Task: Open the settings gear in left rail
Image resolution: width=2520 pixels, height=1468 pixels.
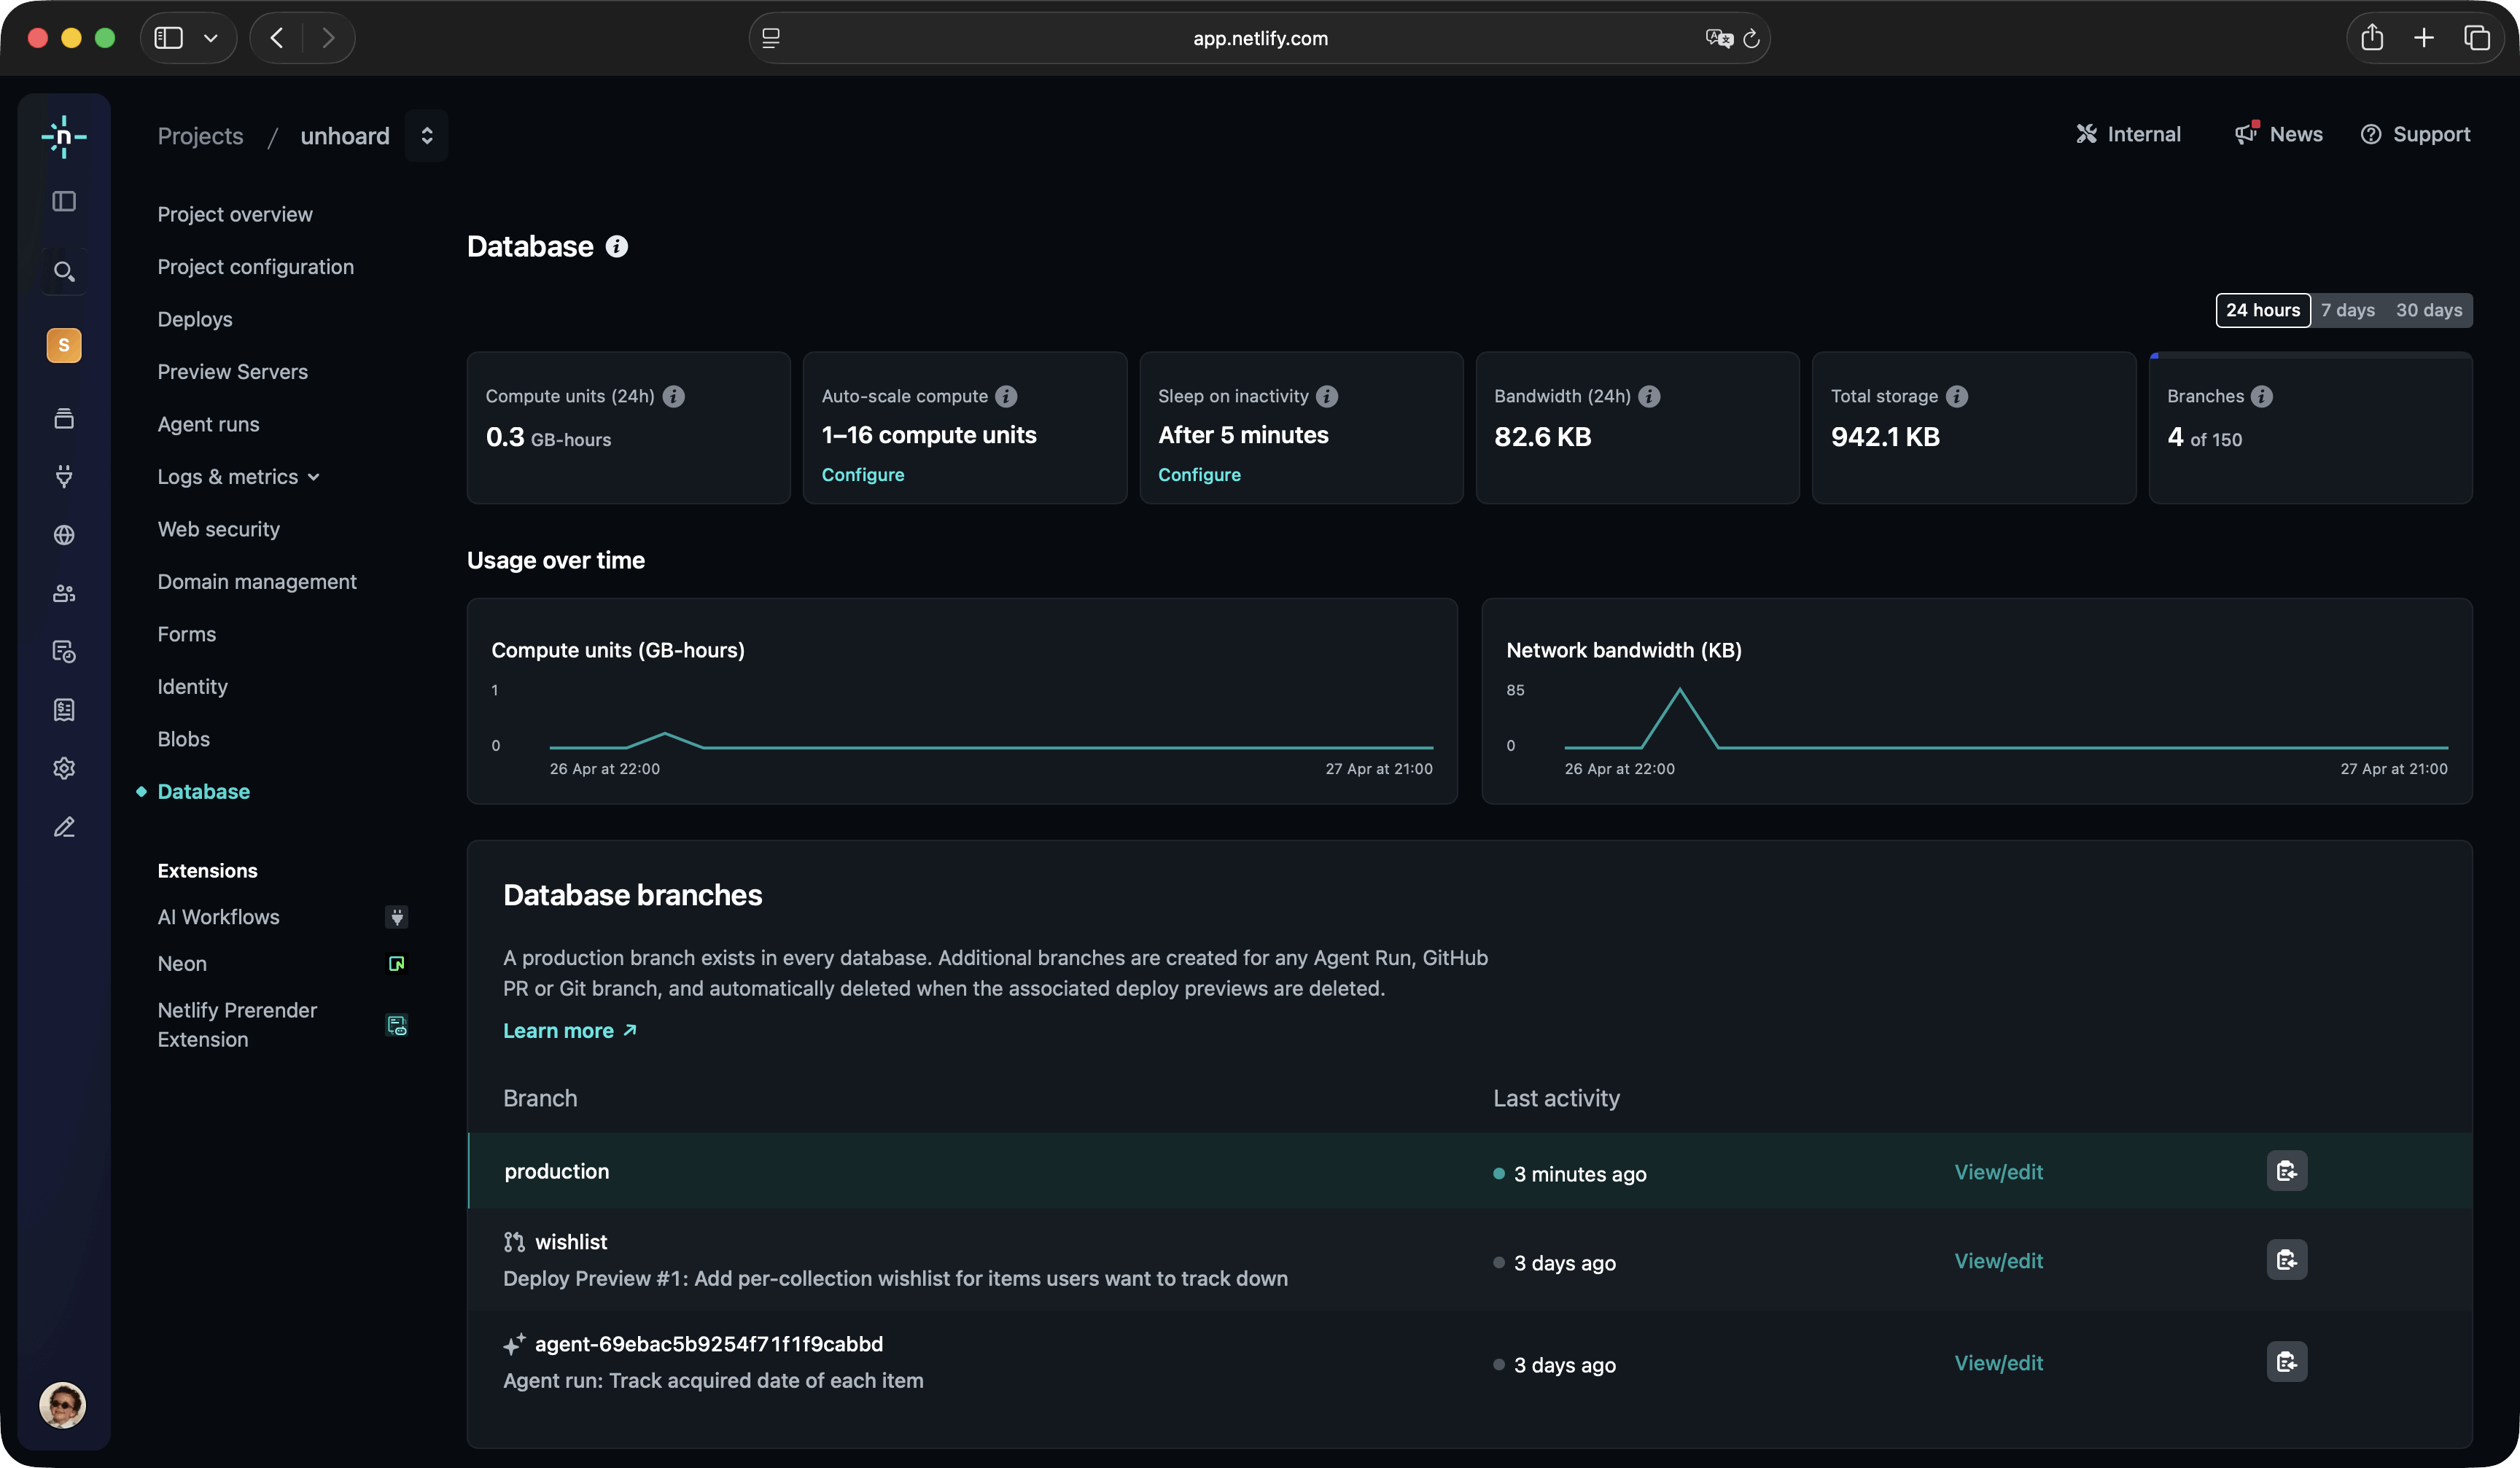Action: point(64,768)
